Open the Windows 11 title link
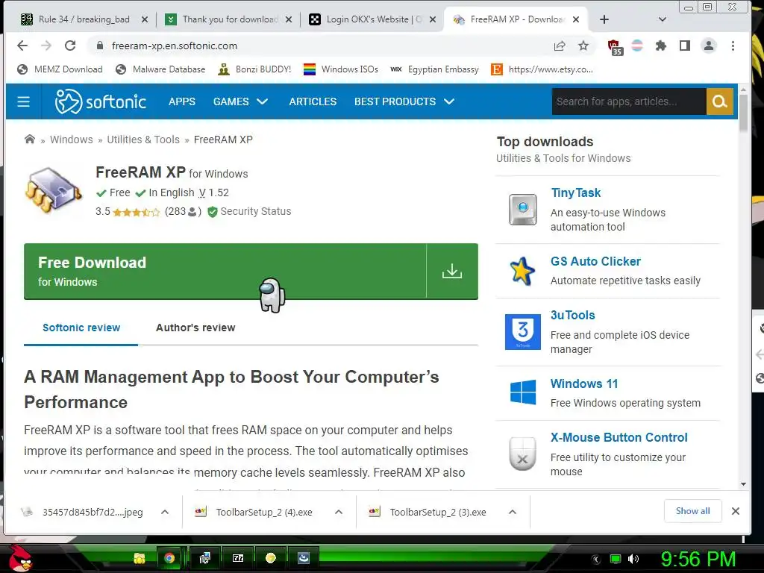764x573 pixels. click(x=584, y=384)
